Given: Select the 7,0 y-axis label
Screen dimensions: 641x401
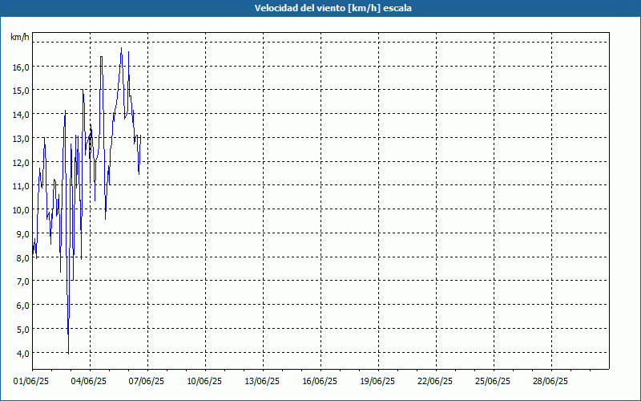Looking at the screenshot, I should [x=23, y=282].
